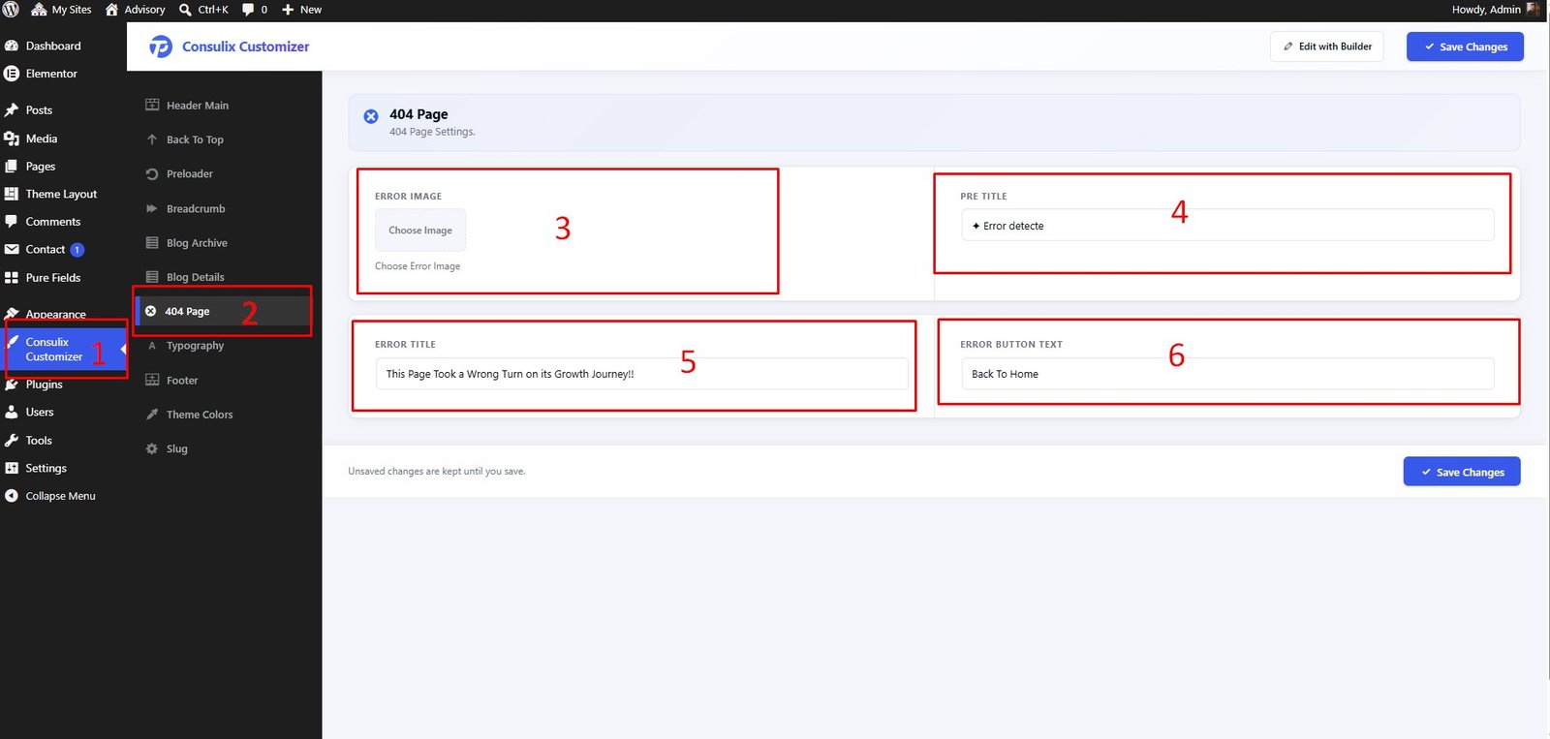Click the Contact envelope icon
The image size is (1550, 739).
[x=12, y=249]
